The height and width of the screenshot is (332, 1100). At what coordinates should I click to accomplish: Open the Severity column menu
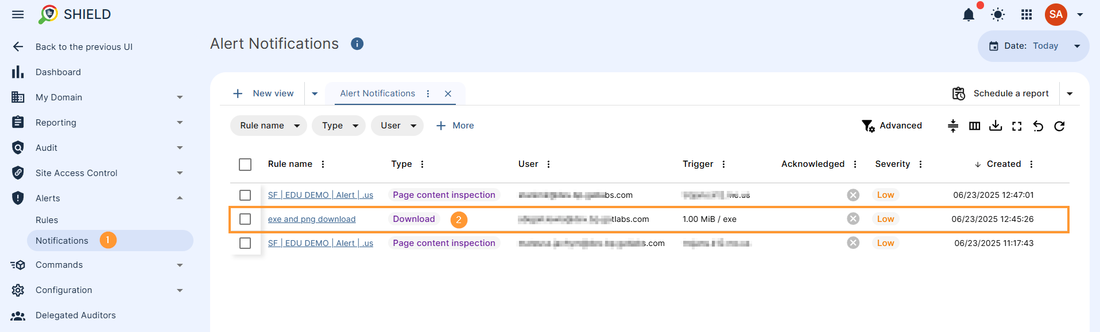pyautogui.click(x=920, y=164)
